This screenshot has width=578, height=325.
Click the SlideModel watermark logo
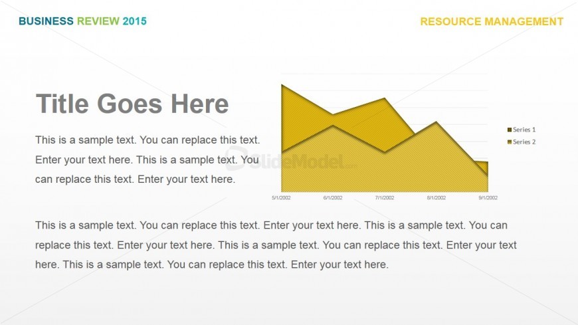[291, 160]
